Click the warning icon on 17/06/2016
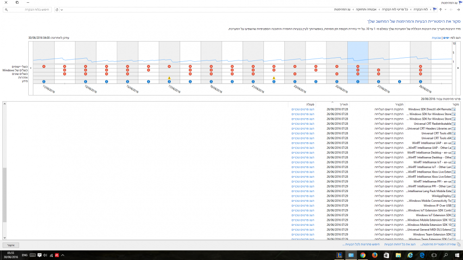 pyautogui.click(x=169, y=78)
